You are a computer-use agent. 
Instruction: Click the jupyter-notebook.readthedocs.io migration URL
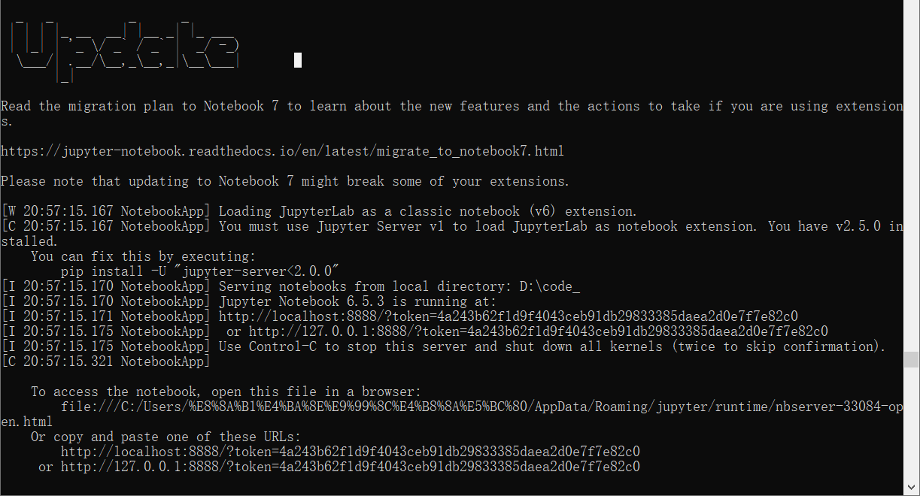coord(282,151)
